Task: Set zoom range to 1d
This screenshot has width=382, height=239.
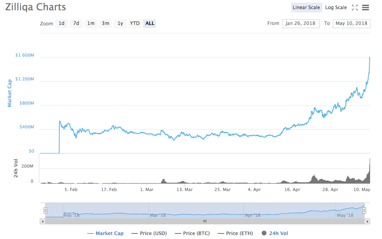Action: pos(61,23)
